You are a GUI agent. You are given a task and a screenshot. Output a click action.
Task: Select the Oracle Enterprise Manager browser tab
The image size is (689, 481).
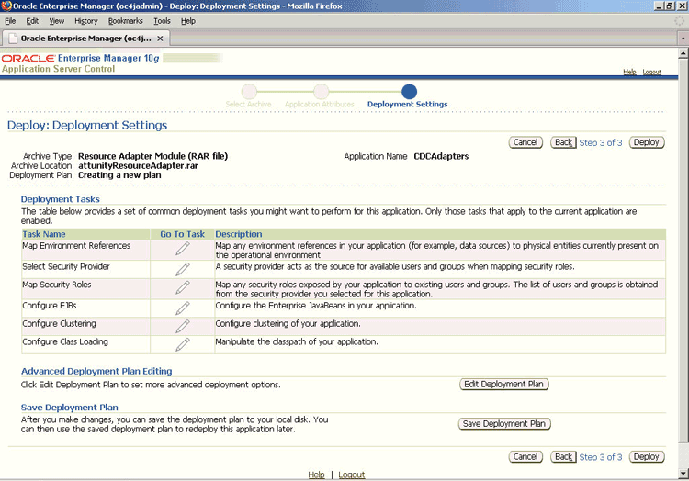pos(86,39)
